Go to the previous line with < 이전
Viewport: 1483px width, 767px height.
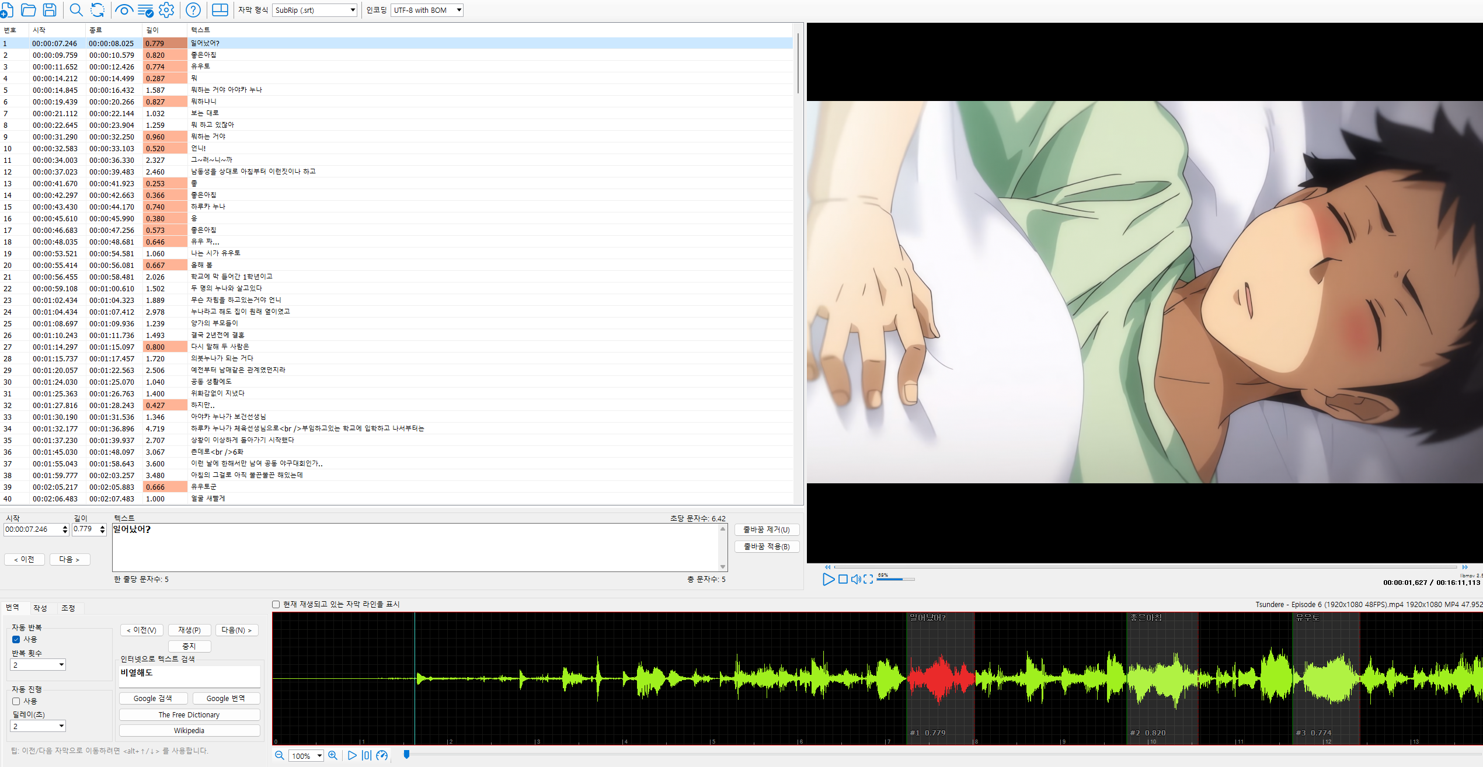tap(25, 559)
